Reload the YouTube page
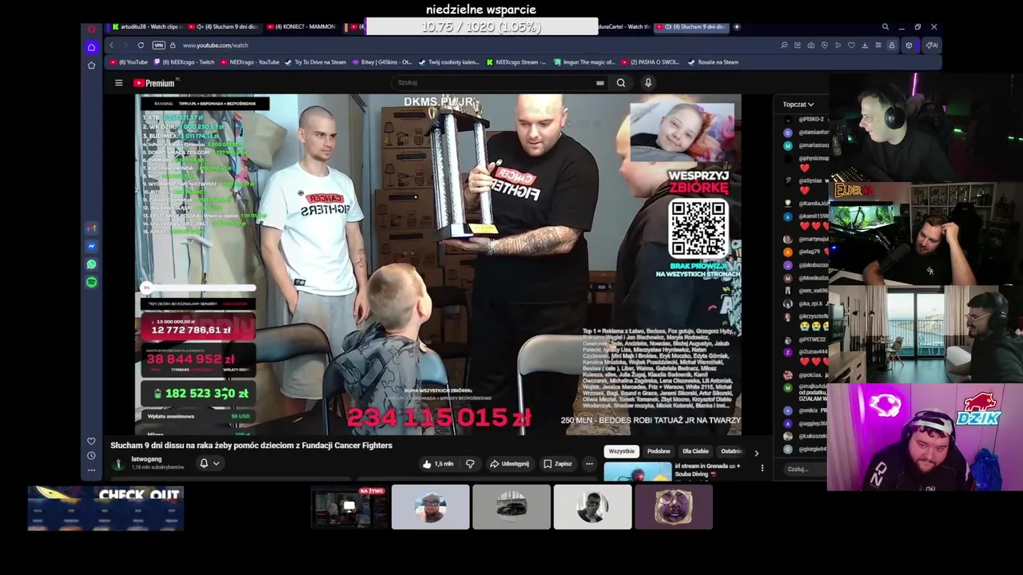Viewport: 1023px width, 575px height. pos(141,46)
